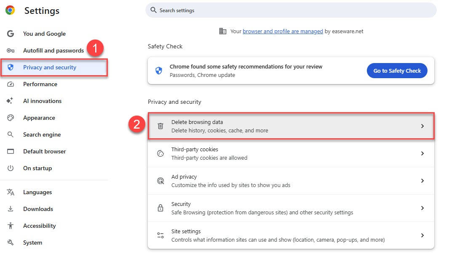Expand the Security row chevron

coord(422,208)
